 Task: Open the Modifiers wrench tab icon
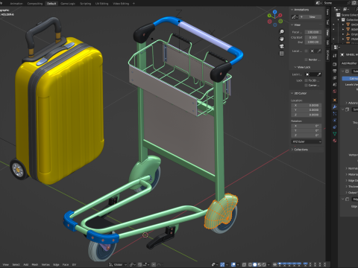335,107
